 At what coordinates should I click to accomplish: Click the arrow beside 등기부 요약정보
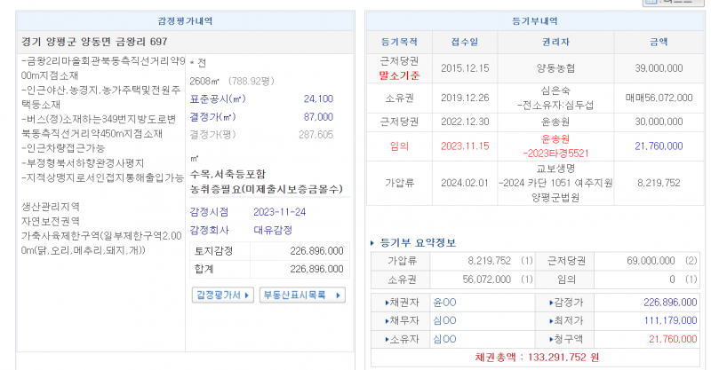(371, 242)
